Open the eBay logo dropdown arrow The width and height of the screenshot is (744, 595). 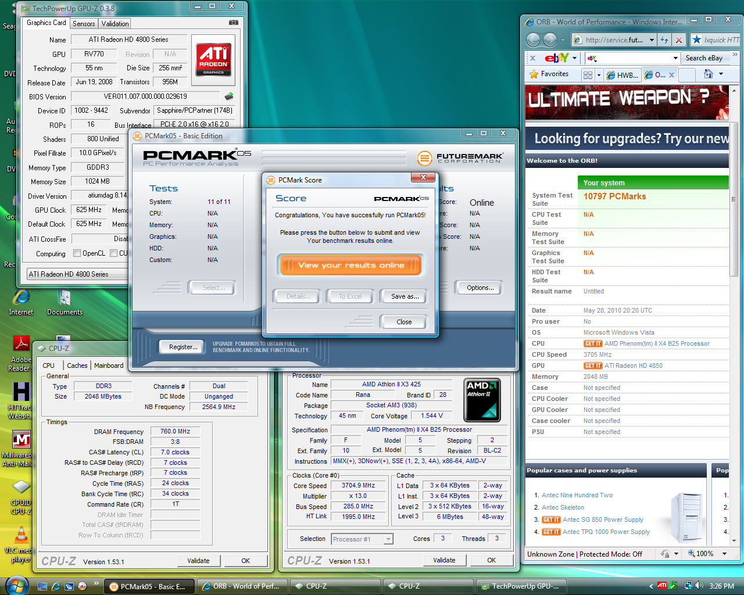(574, 58)
